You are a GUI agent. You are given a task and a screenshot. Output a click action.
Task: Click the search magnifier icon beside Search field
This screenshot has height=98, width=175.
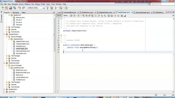pos(149,4)
